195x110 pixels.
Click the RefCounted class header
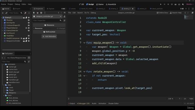(x=49, y=32)
